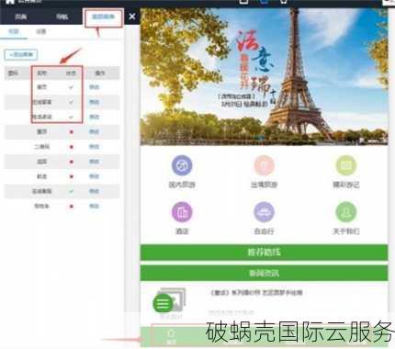Open the green 关于我们 person icon
Viewport: 395px width, 349px height.
(x=346, y=212)
